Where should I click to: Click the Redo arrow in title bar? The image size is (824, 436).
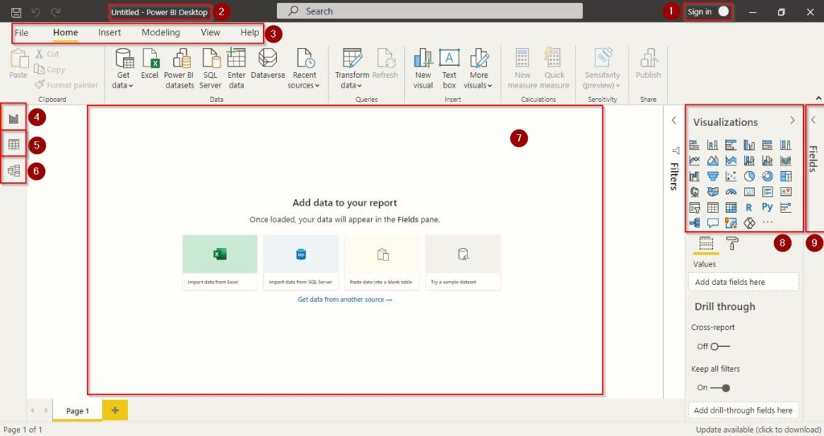pyautogui.click(x=56, y=11)
